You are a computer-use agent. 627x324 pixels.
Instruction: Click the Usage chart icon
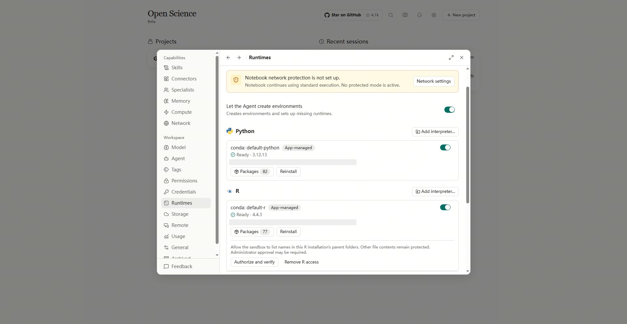[x=166, y=236]
